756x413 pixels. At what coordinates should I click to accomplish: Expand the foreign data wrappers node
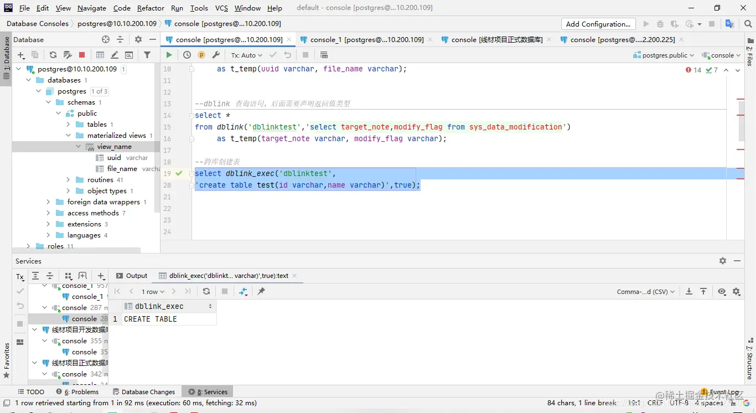point(48,202)
